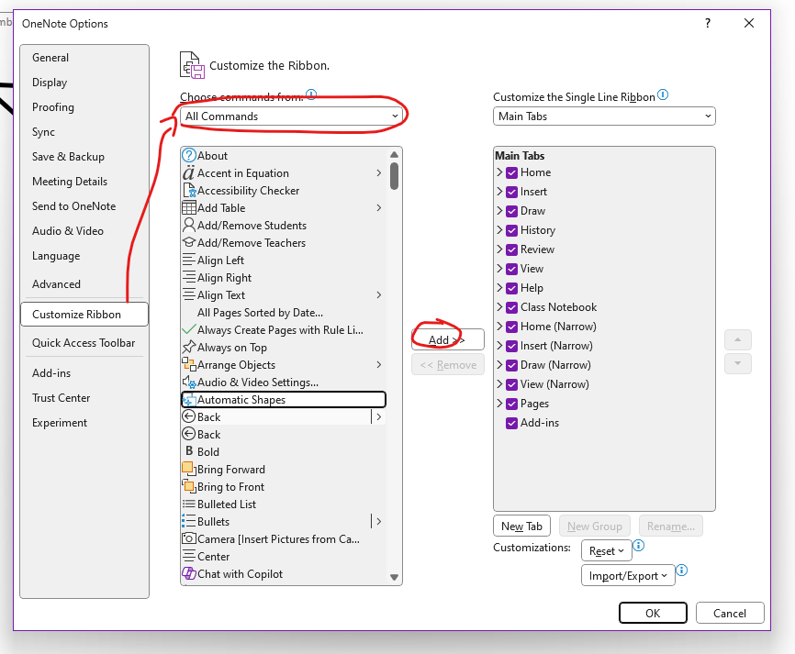Viewport: 795px width, 654px height.
Task: Click the info icon beside Single Line Ribbon label
Action: click(663, 94)
